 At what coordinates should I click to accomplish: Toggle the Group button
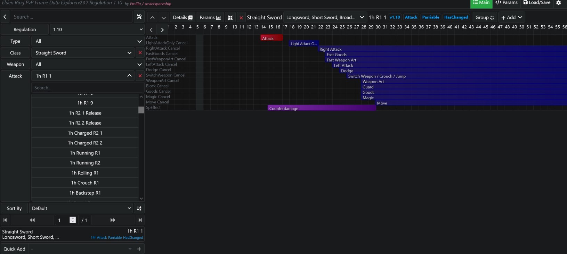point(485,17)
